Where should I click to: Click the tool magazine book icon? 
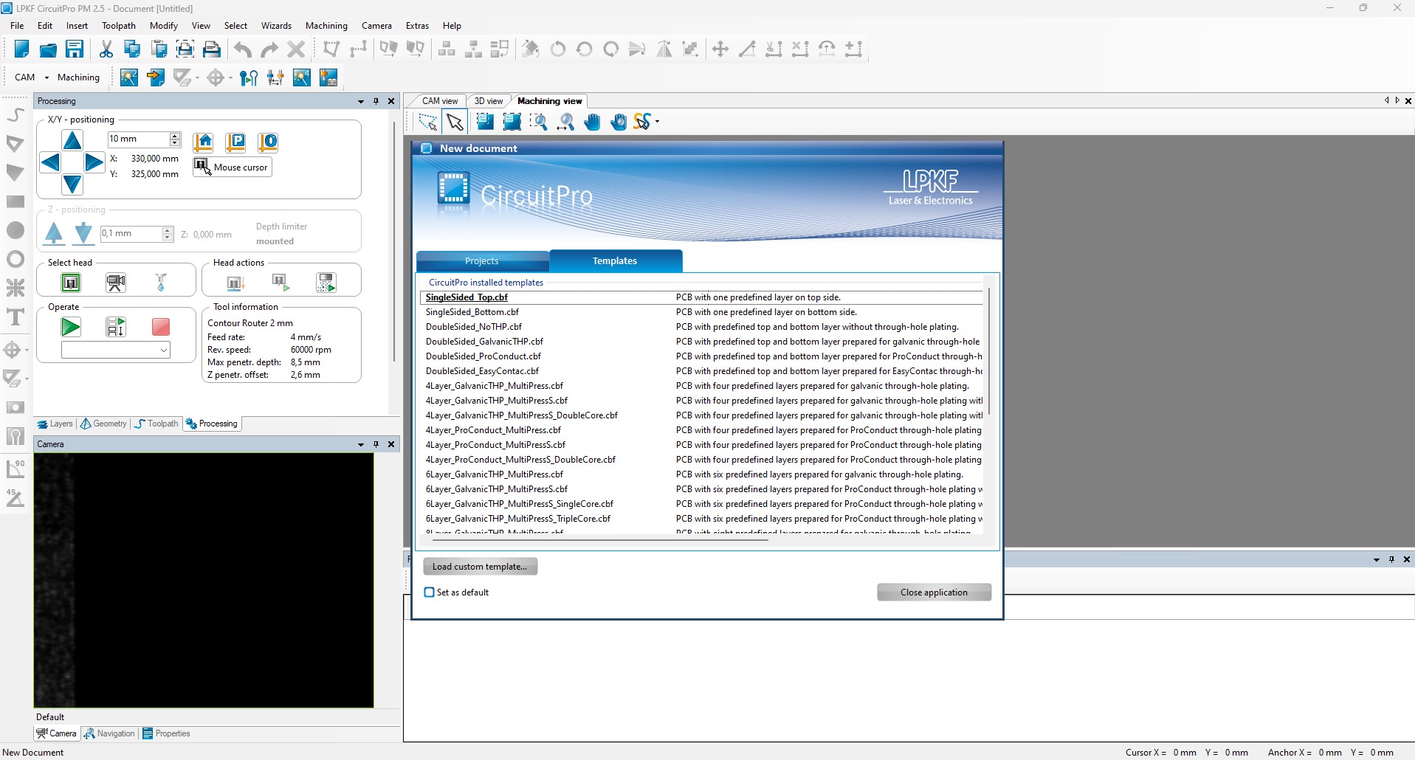point(328,77)
